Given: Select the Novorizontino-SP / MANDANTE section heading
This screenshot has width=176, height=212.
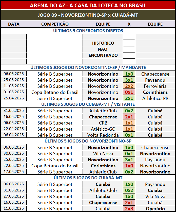Looking at the screenshot, I should tap(88, 68).
